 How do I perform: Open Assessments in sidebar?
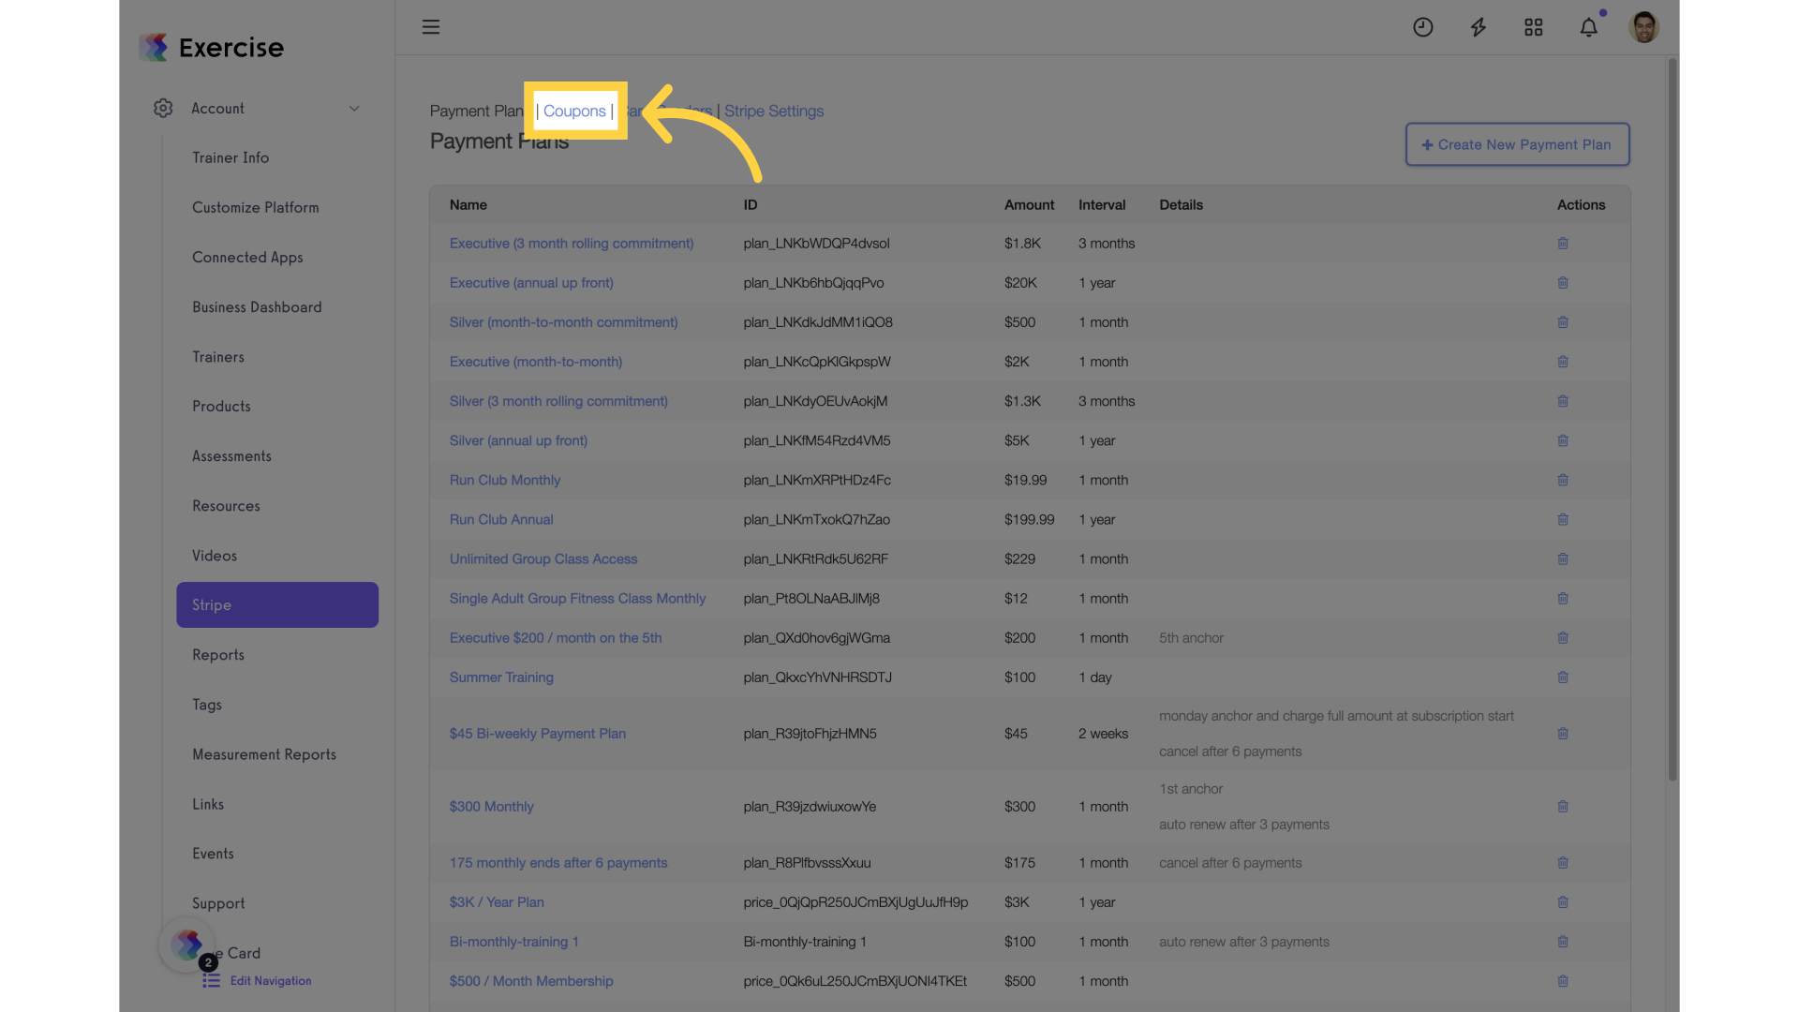click(x=231, y=455)
